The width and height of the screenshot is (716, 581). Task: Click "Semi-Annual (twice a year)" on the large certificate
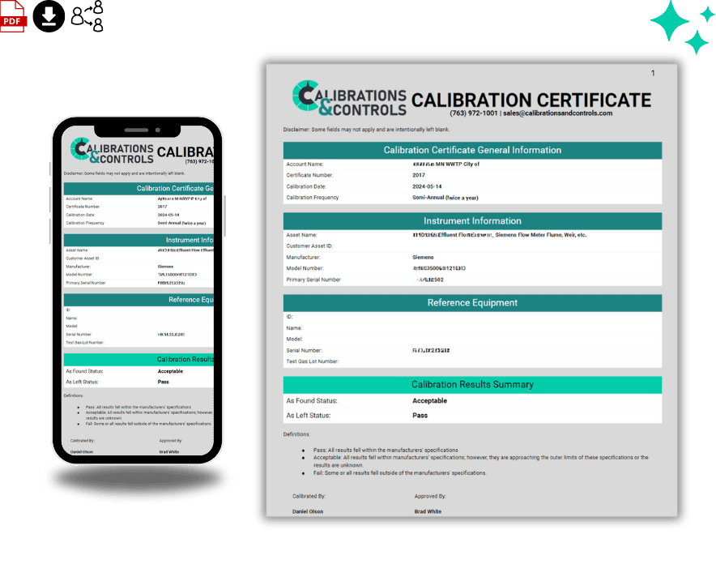point(445,198)
